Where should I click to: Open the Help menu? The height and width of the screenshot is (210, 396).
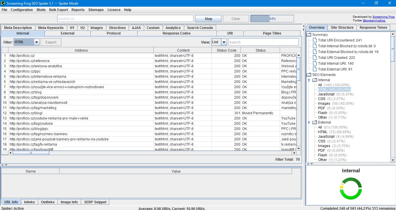coord(128,10)
